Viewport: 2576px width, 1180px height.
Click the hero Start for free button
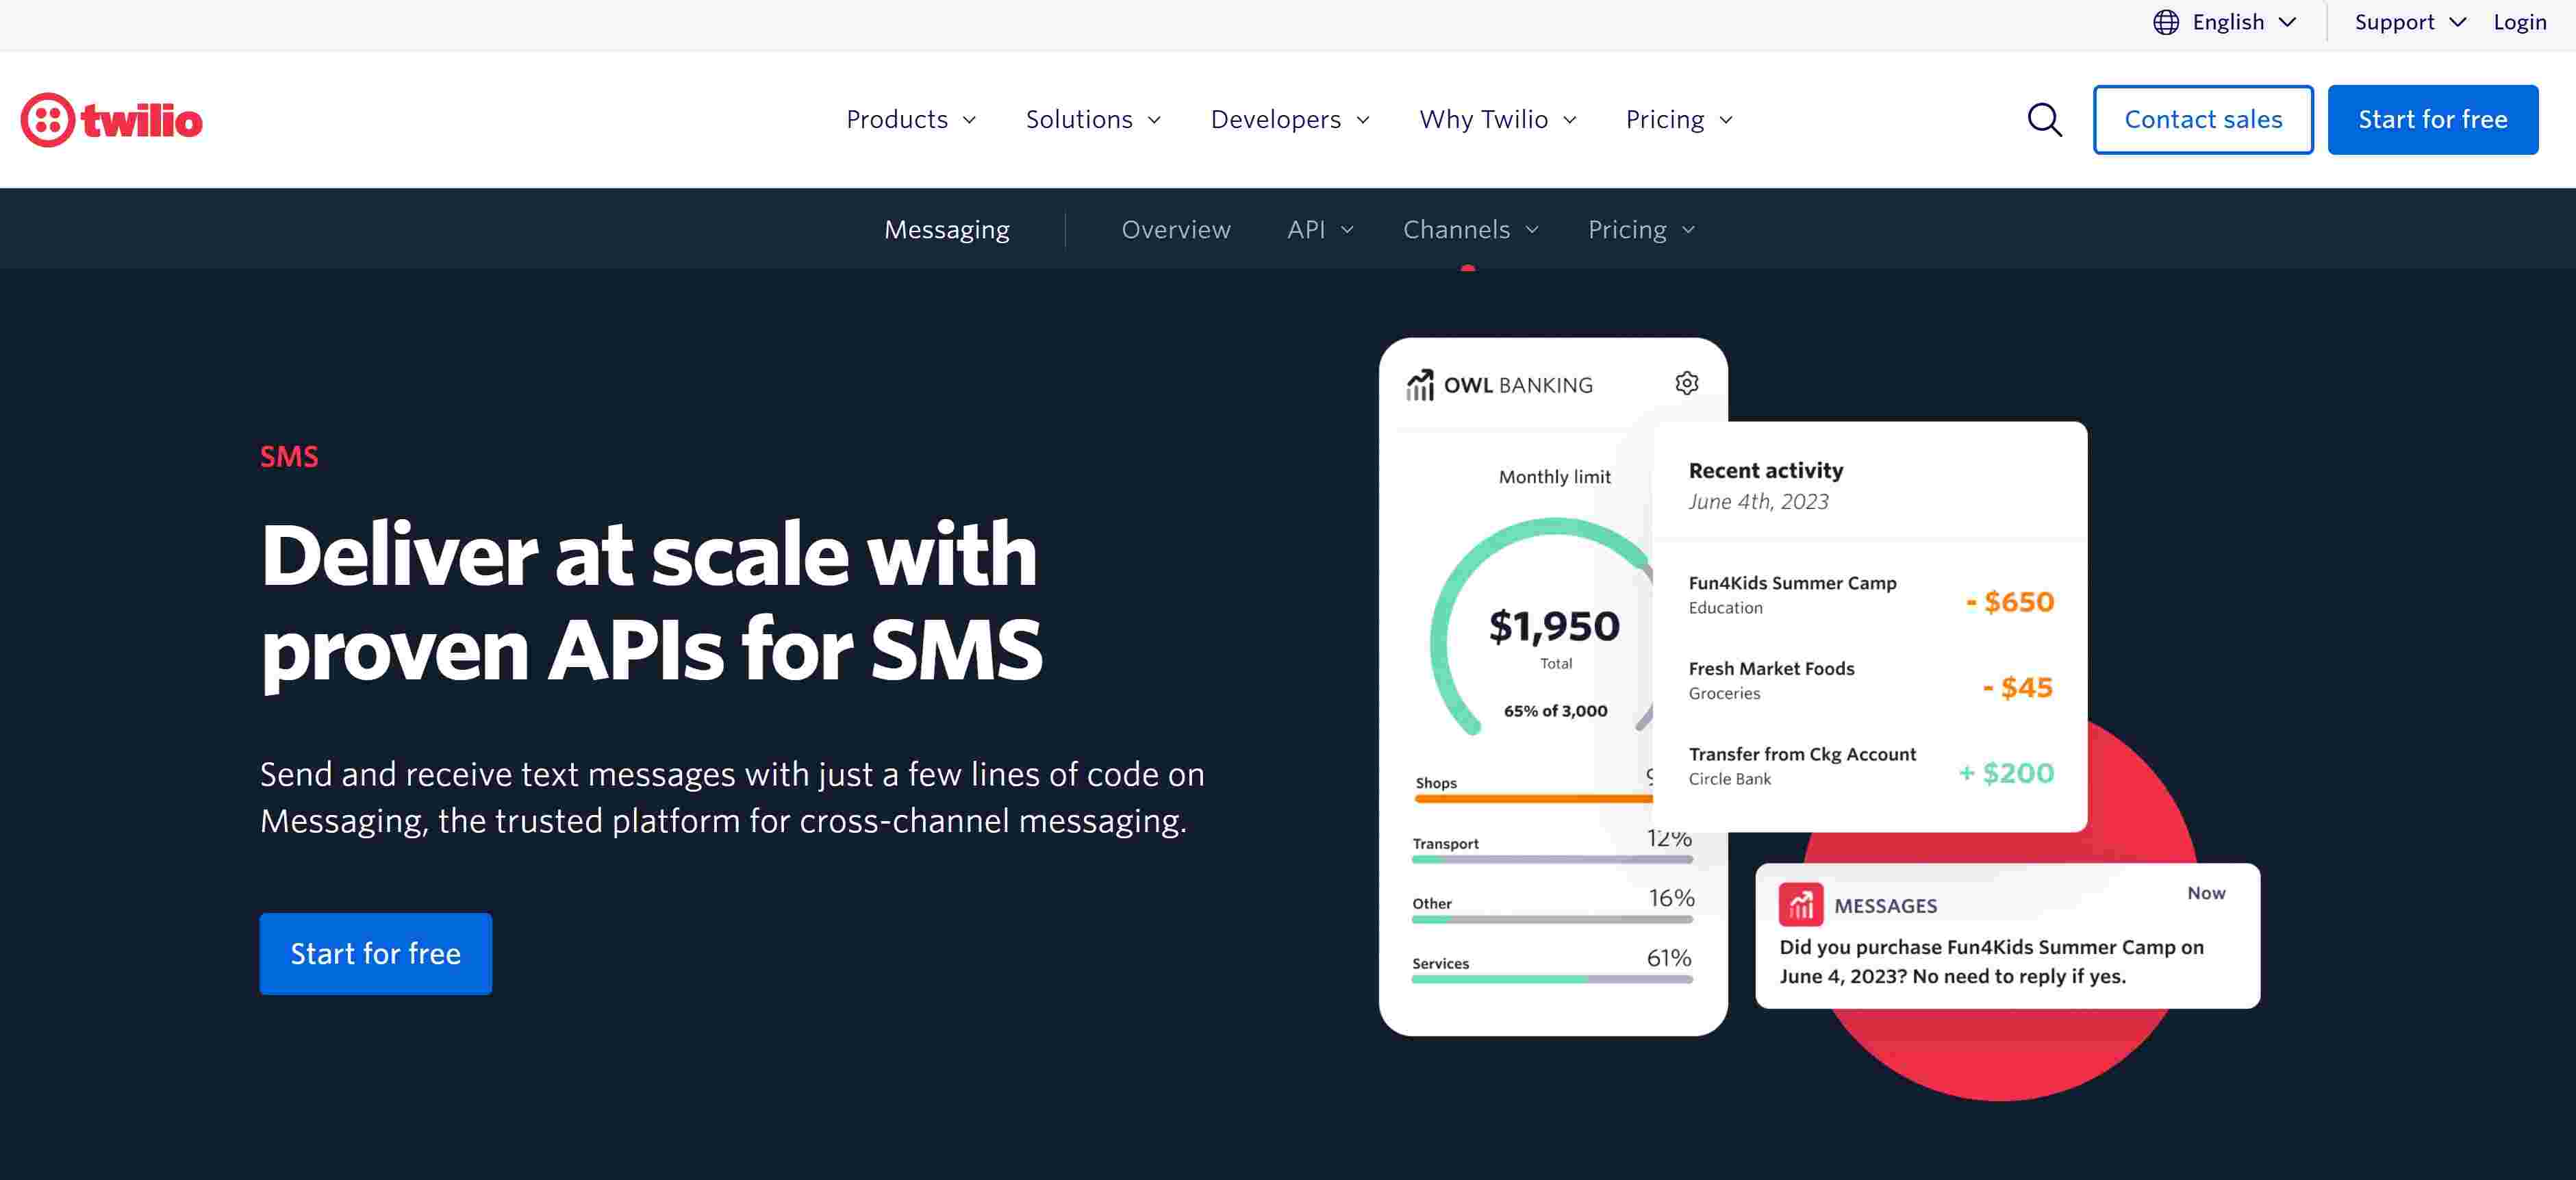pyautogui.click(x=376, y=953)
